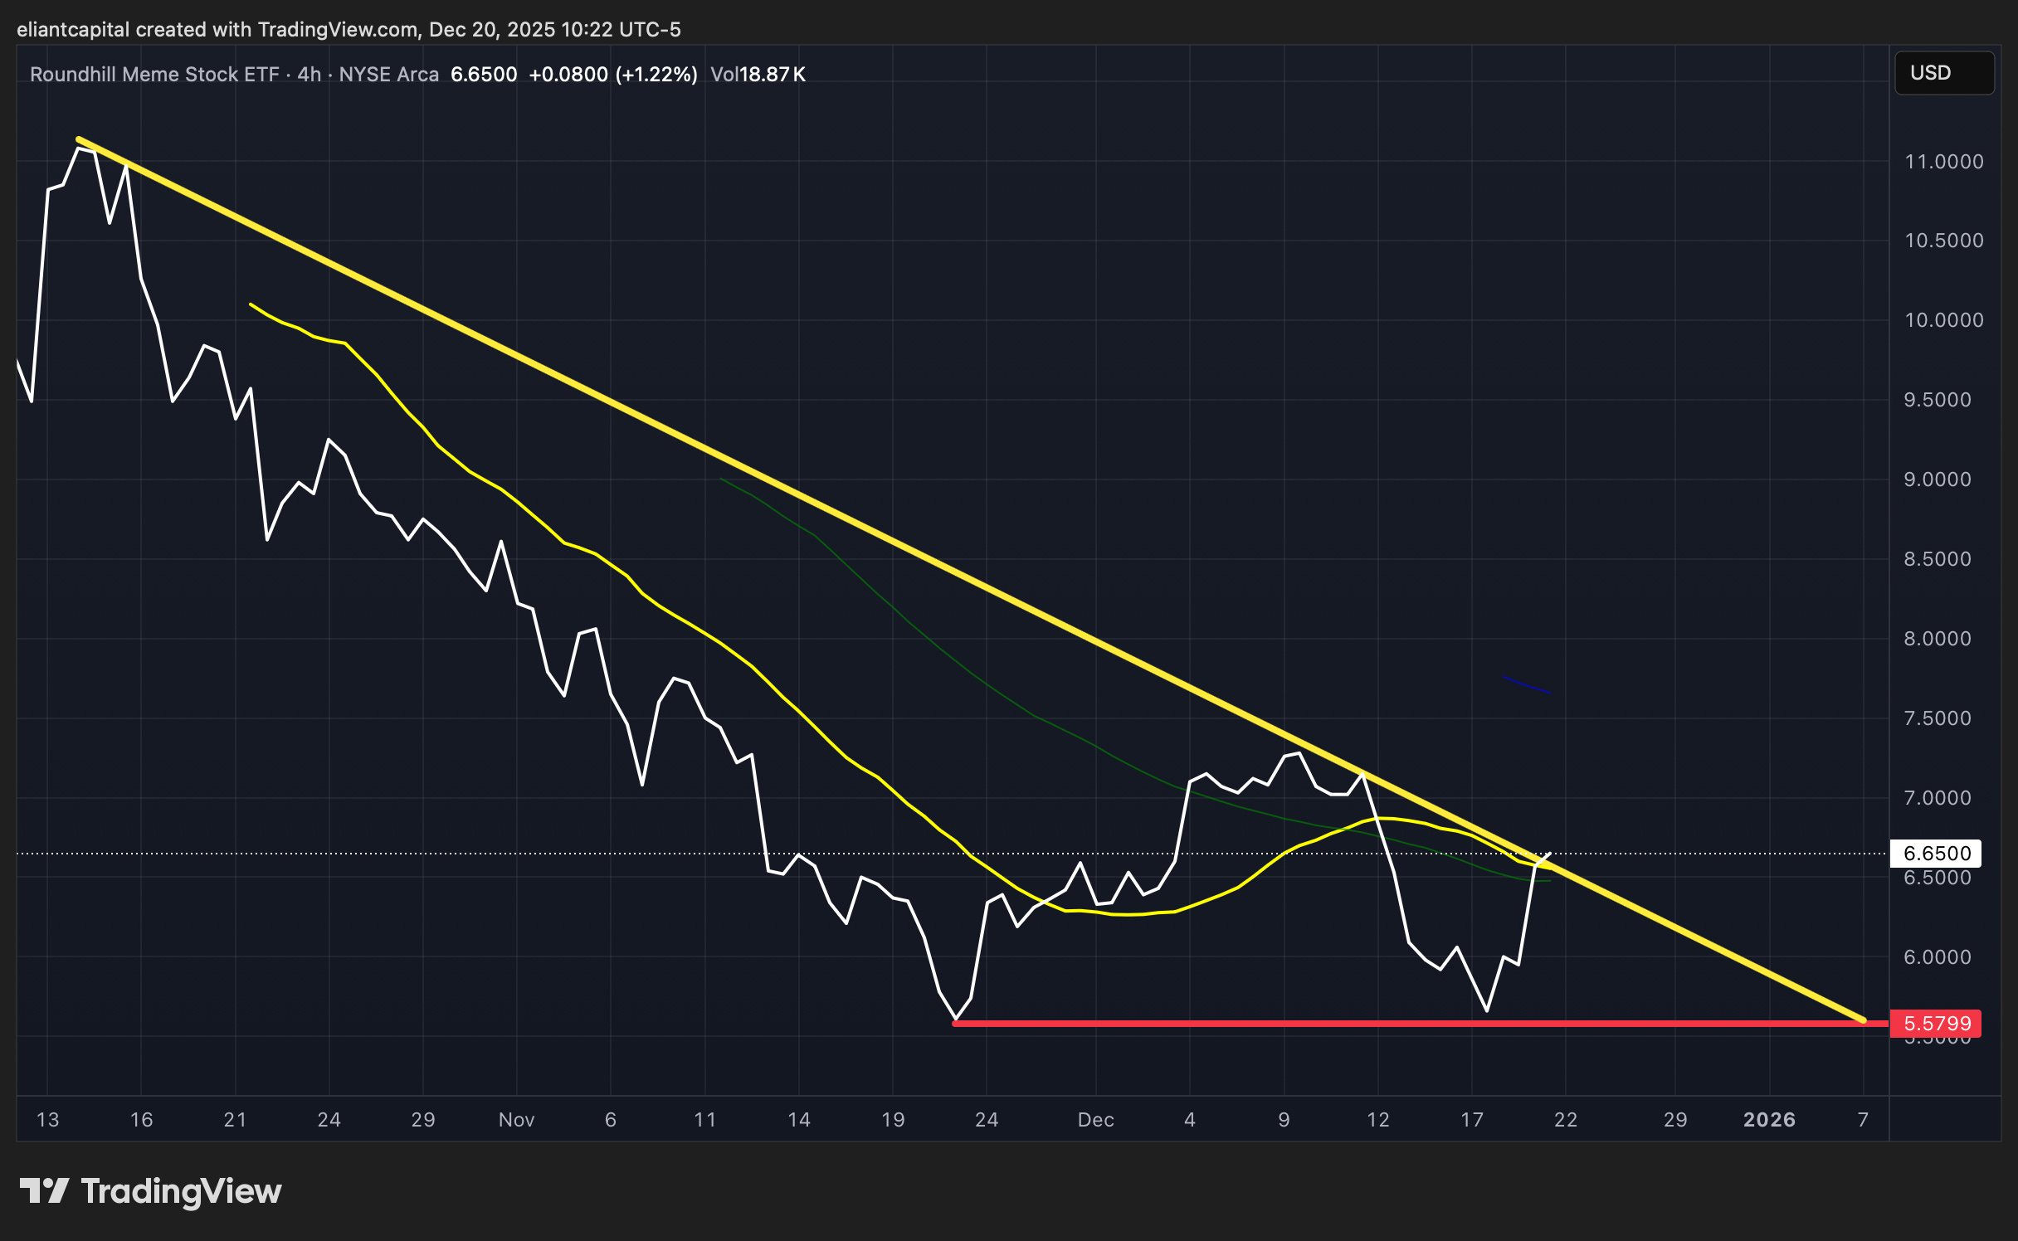Click the TradingView wordmark text
The height and width of the screenshot is (1241, 2018).
coord(181,1191)
